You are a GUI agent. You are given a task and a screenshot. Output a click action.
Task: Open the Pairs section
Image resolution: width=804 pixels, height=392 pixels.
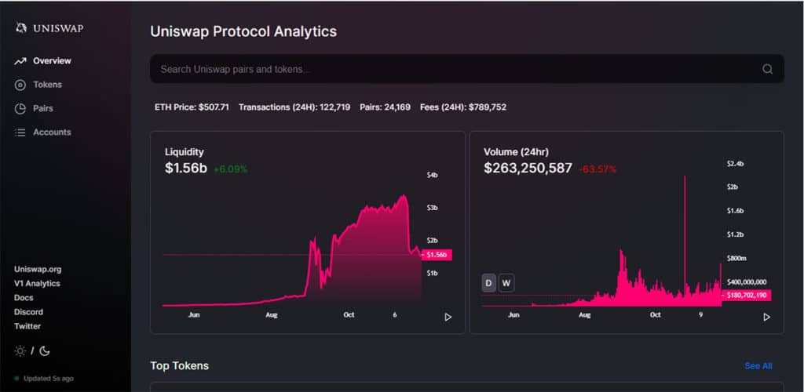43,108
